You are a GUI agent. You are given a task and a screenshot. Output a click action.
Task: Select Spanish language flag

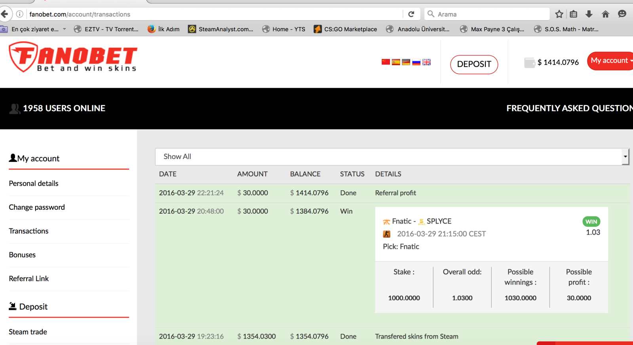[396, 62]
